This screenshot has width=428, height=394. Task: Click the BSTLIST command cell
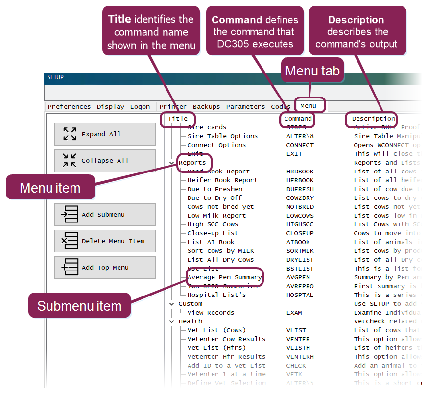click(x=300, y=269)
